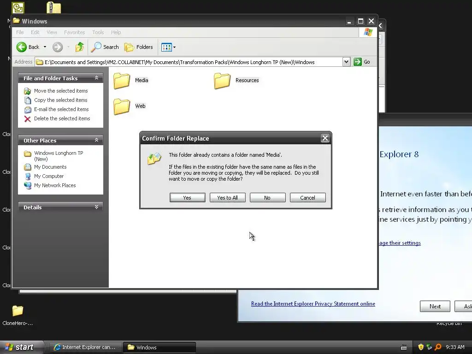This screenshot has height=354, width=472.
Task: Click Cancel in the replace dialog
Action: click(x=307, y=198)
